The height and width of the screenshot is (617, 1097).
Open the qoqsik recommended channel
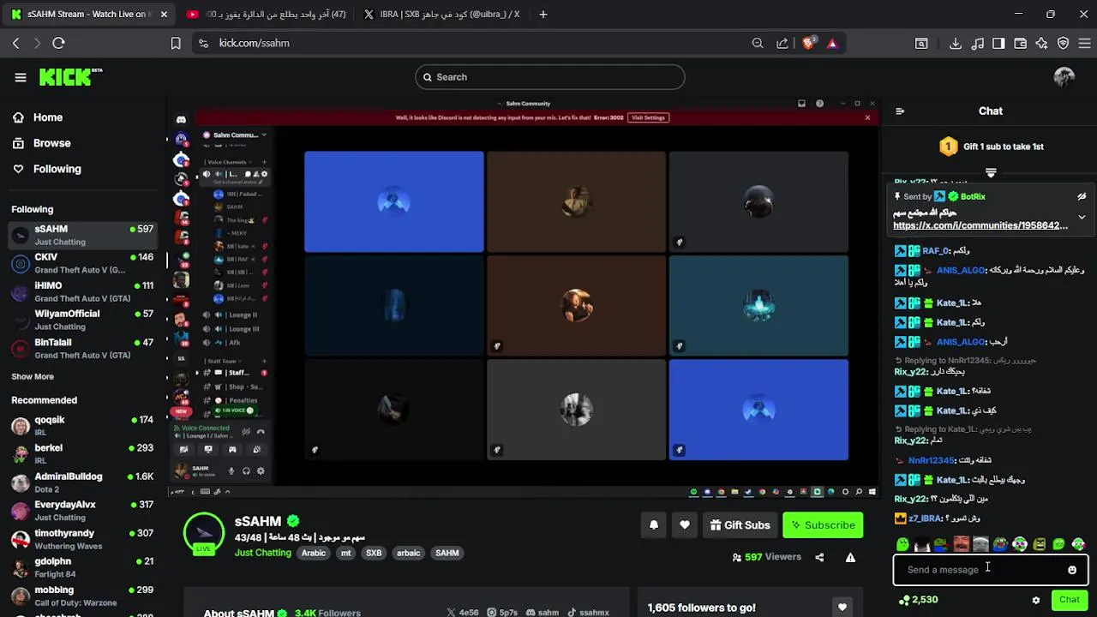83,426
